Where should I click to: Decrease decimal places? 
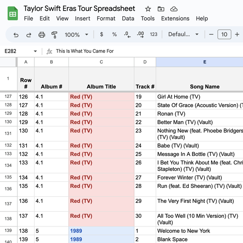tap(127, 34)
